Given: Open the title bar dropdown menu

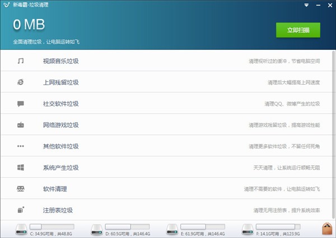Looking at the screenshot, I should [x=307, y=5].
